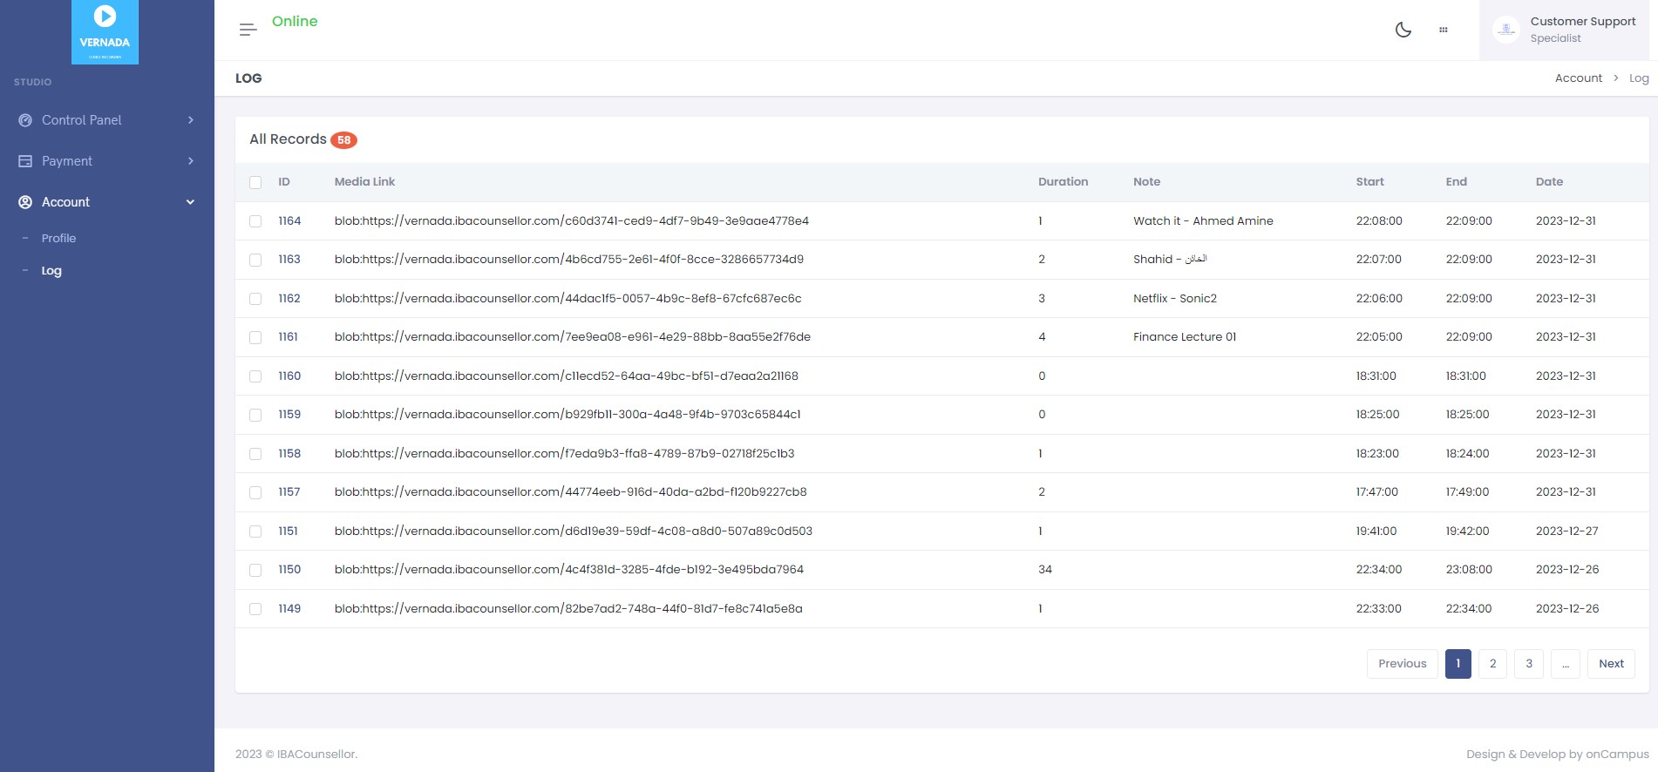Click the Payment card icon
This screenshot has width=1658, height=772.
[x=25, y=161]
